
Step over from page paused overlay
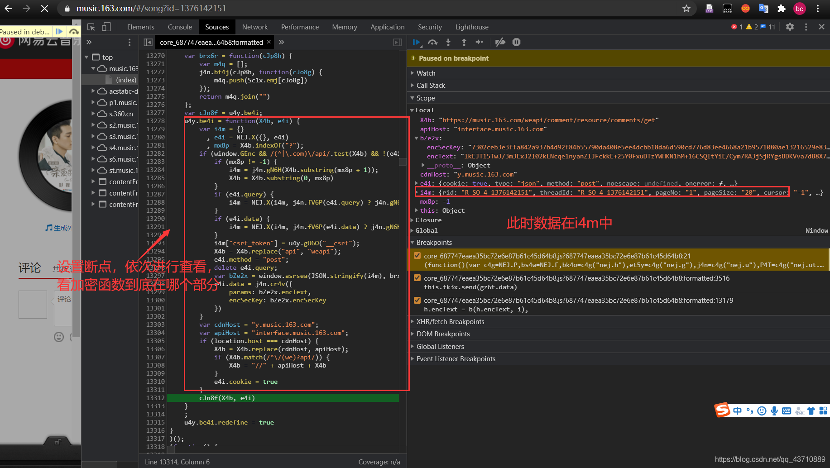(73, 32)
